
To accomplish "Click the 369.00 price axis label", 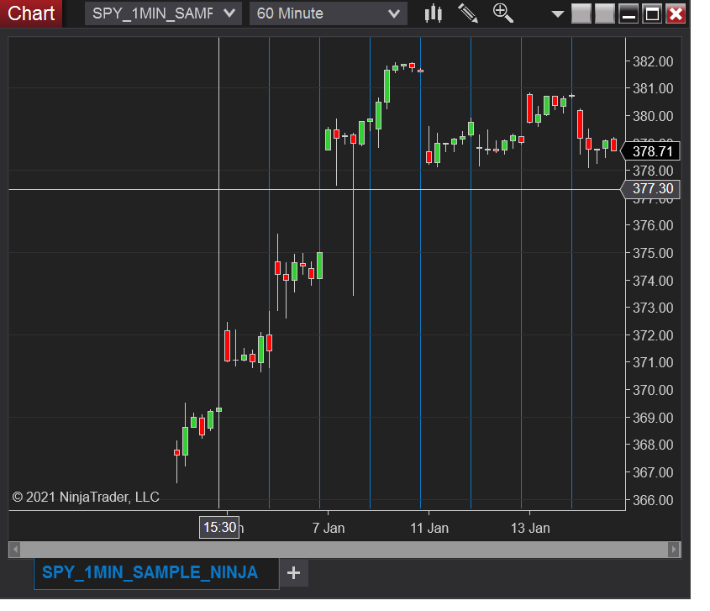I will click(x=653, y=418).
